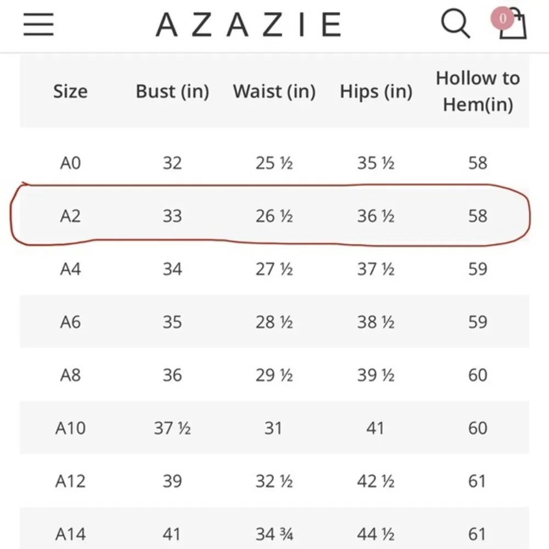This screenshot has height=549, width=549.
Task: Click the search magnifier icon
Action: click(455, 24)
